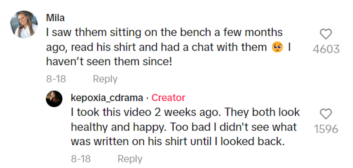Click the 8-18 date under Mila's comment

56,79
